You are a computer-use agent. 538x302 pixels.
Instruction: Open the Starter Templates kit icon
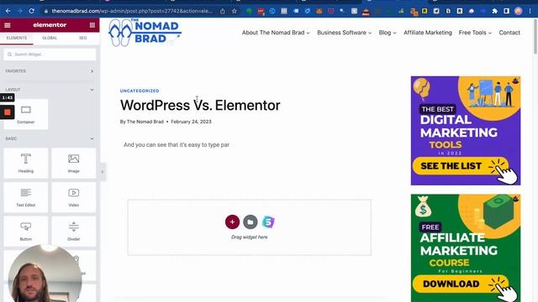[268, 221]
